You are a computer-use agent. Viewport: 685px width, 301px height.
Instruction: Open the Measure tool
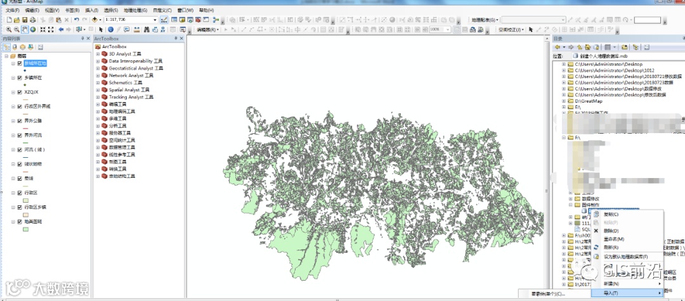pyautogui.click(x=137, y=30)
